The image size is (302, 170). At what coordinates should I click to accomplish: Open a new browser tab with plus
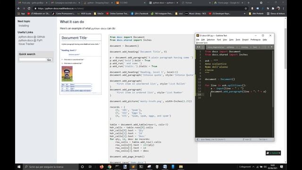[x=249, y=3]
